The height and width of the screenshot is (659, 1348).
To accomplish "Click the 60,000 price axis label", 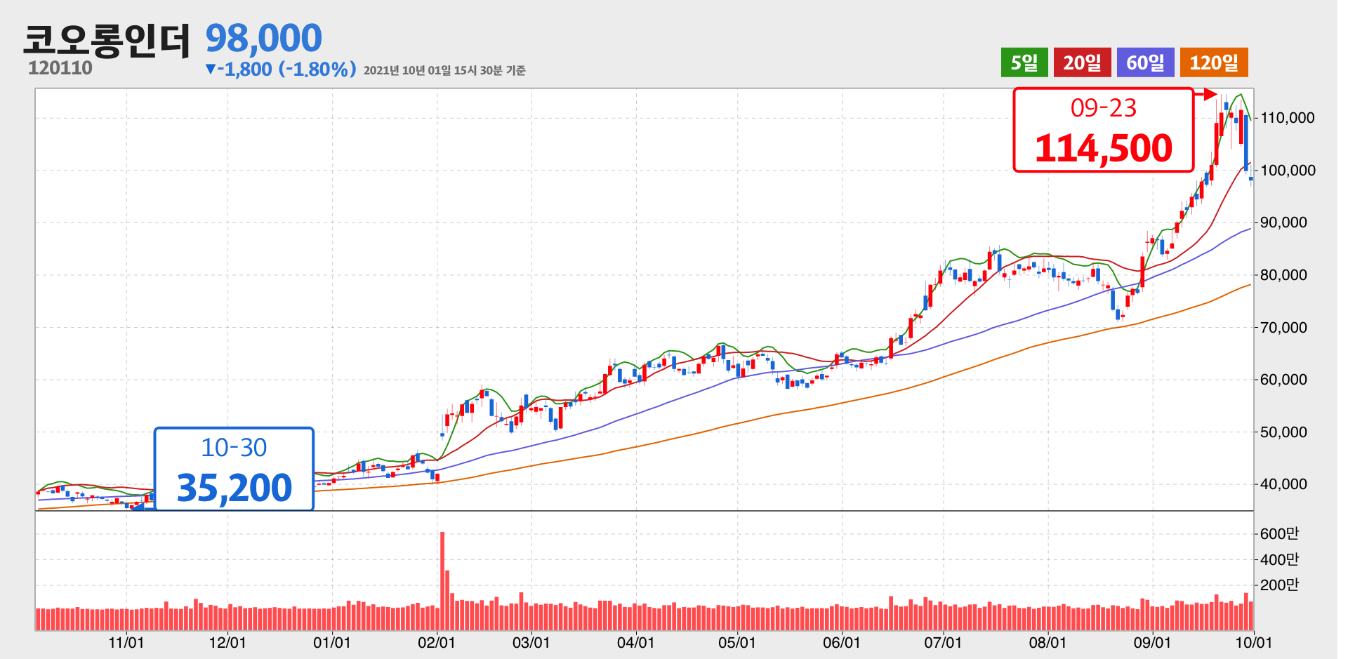I will [x=1283, y=380].
